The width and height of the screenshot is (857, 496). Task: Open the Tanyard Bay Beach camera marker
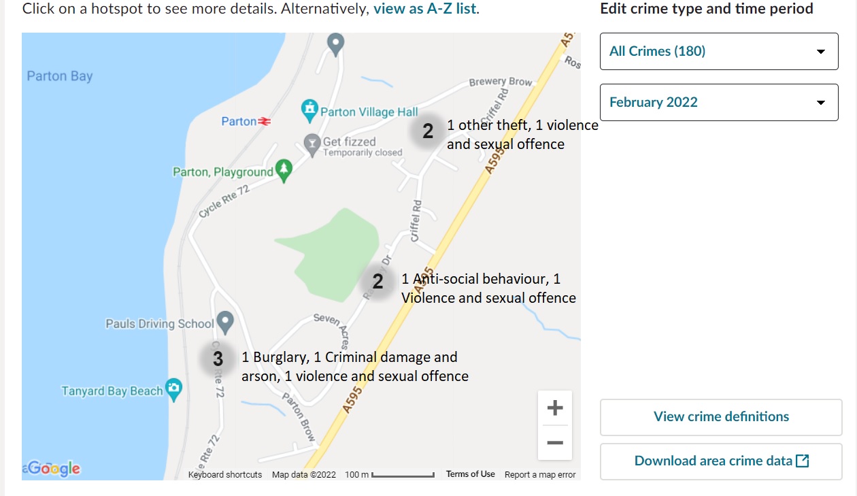tap(175, 388)
